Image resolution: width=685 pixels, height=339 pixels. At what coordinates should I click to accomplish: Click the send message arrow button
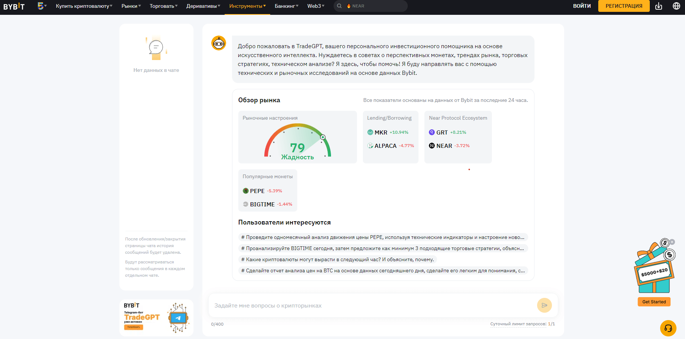[544, 305]
